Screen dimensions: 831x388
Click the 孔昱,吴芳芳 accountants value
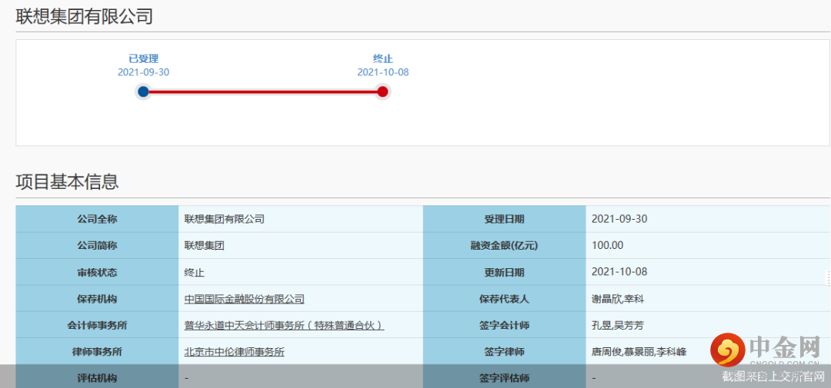[617, 326]
